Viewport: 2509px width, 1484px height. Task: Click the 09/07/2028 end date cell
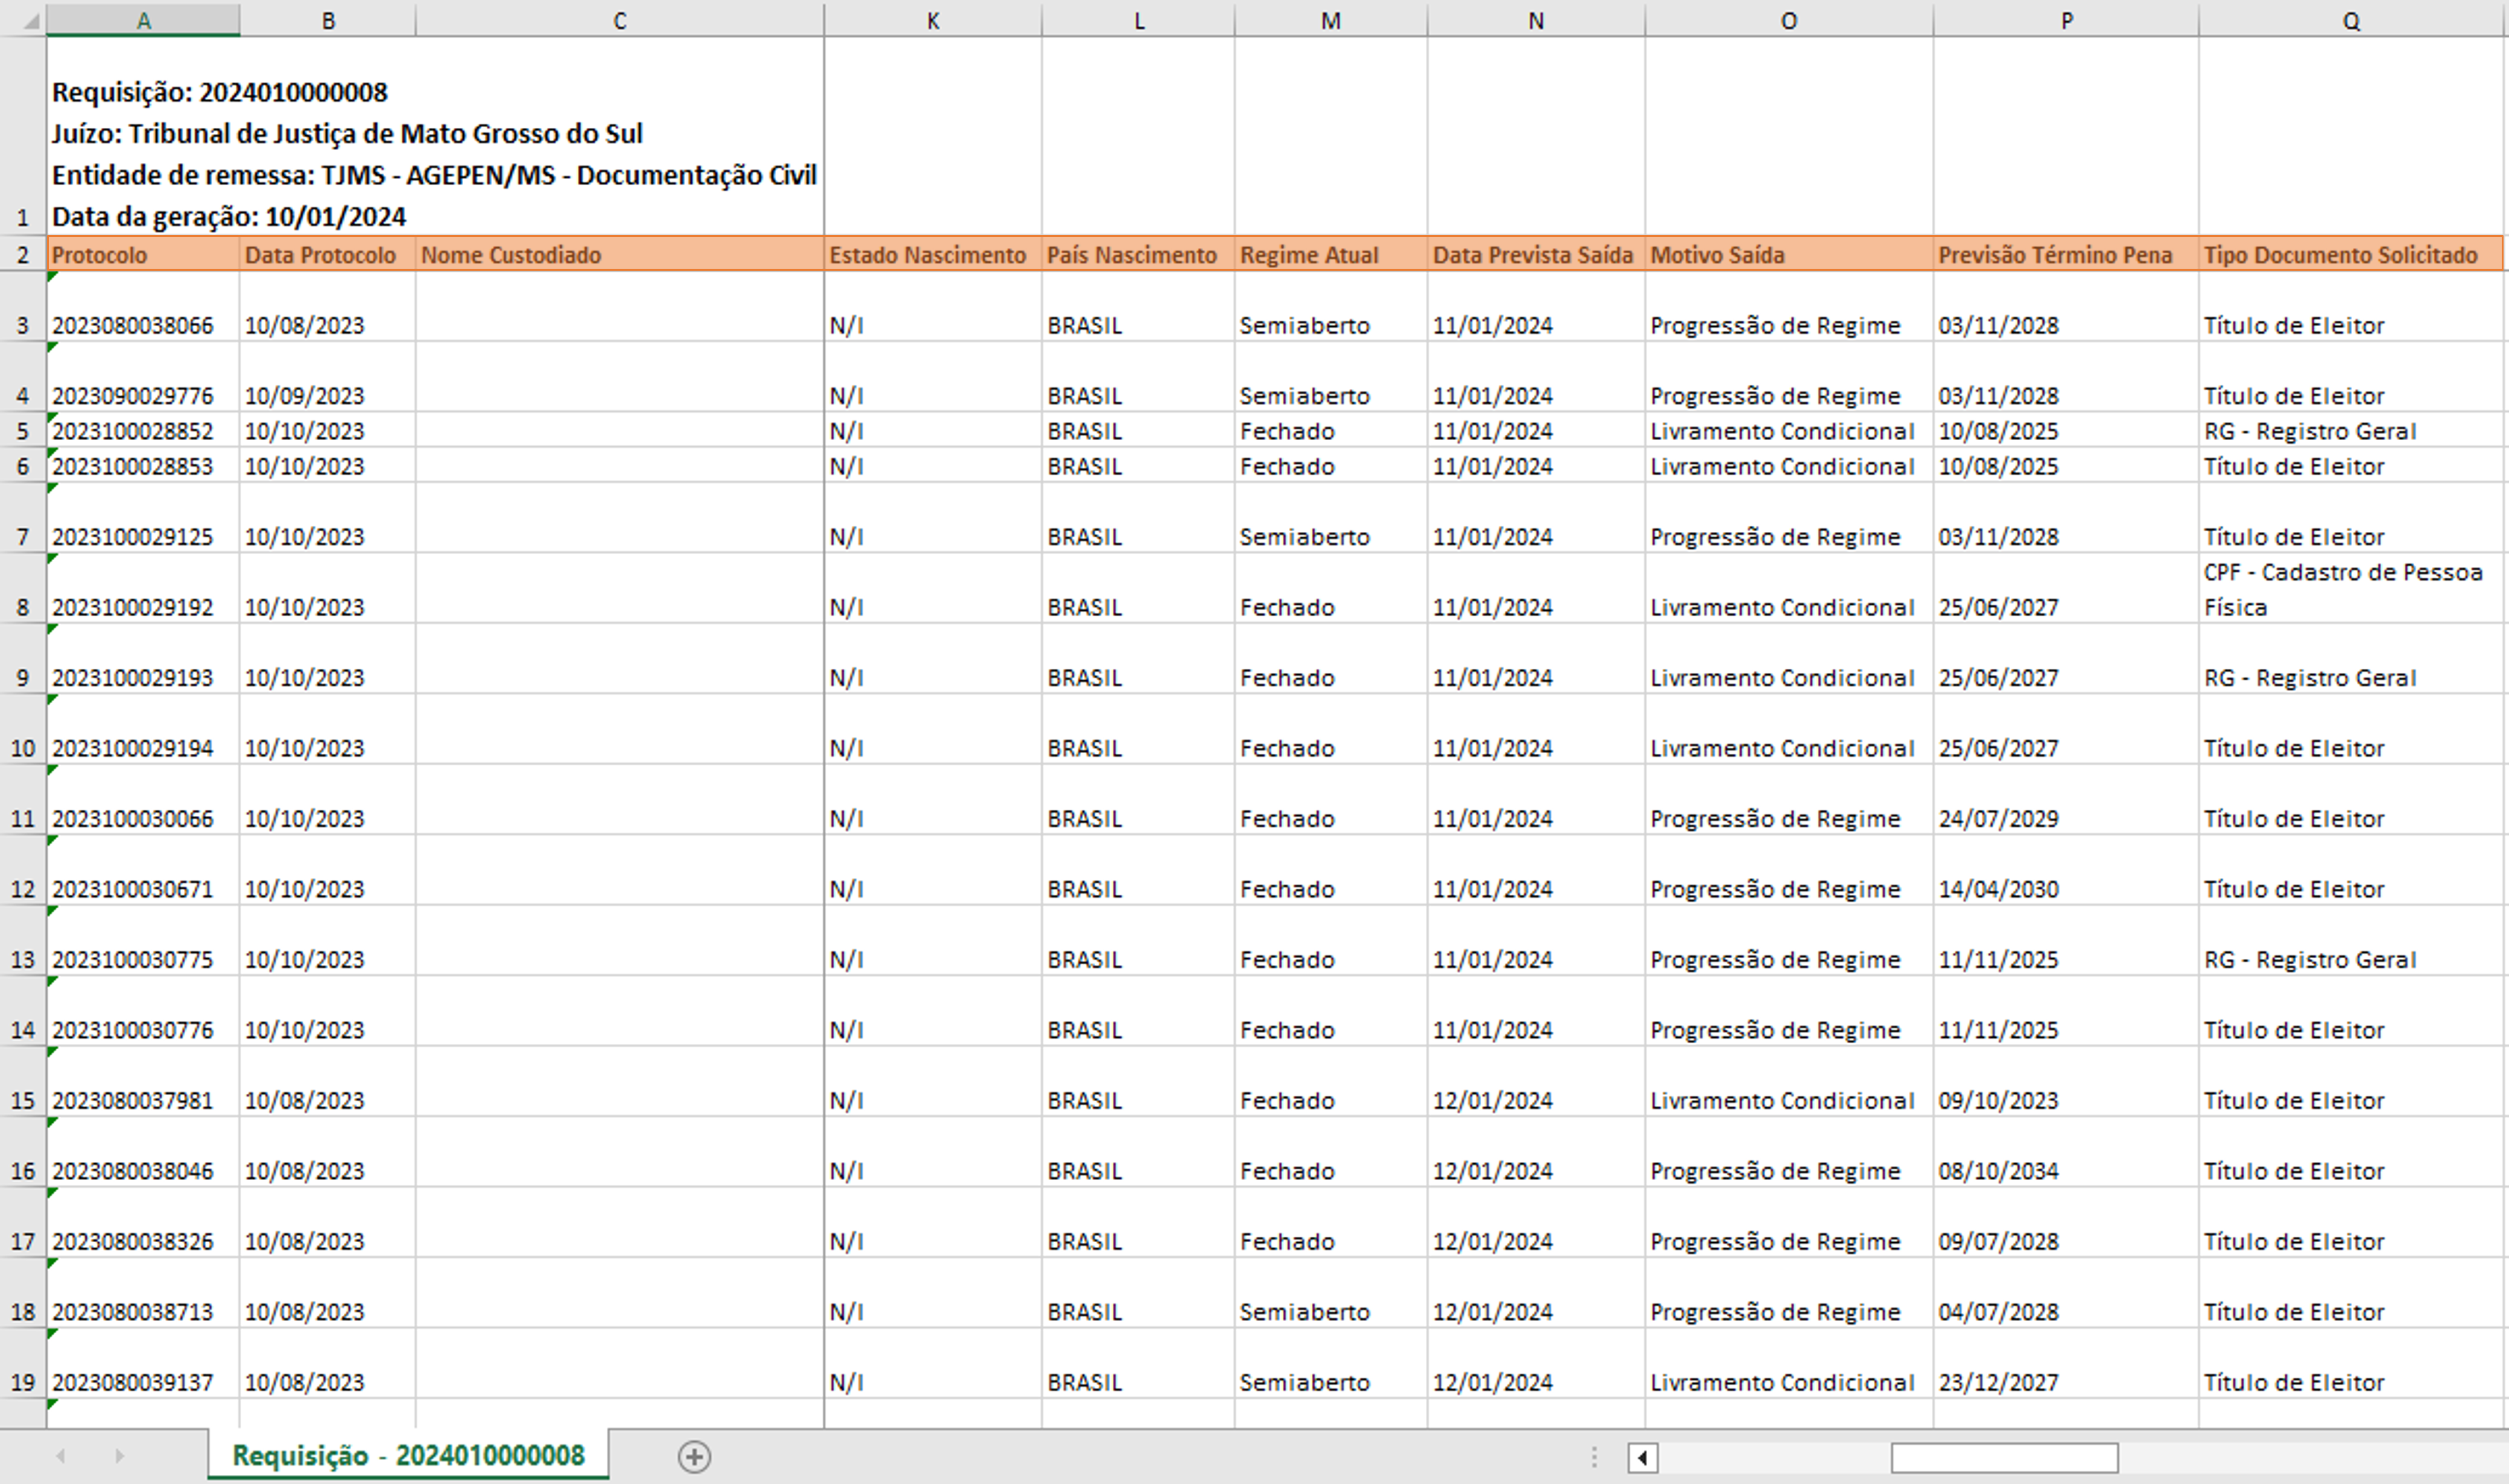(x=2066, y=1222)
